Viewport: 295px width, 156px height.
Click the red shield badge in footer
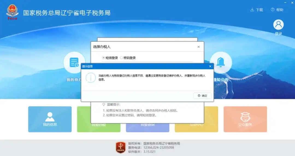pos(121,147)
